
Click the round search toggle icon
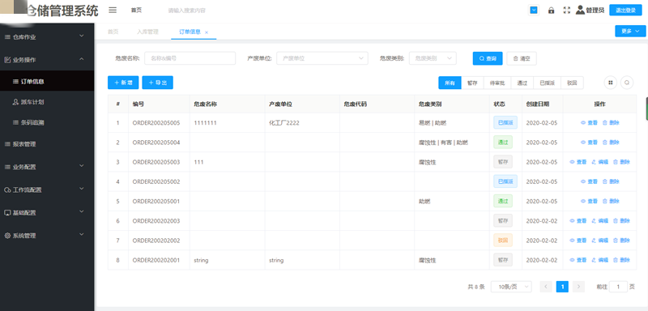pos(627,83)
